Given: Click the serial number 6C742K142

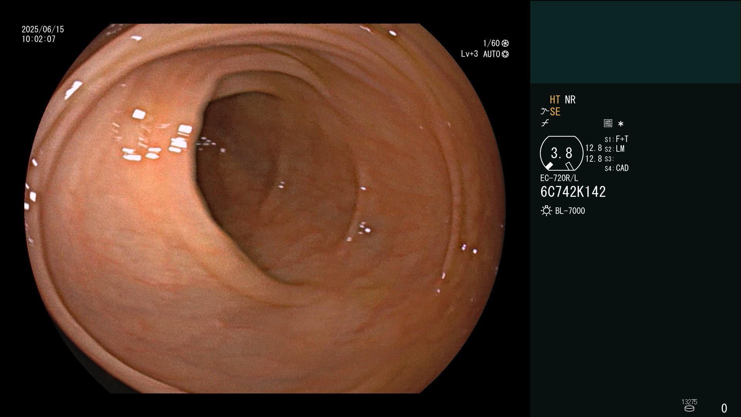Looking at the screenshot, I should click(573, 192).
